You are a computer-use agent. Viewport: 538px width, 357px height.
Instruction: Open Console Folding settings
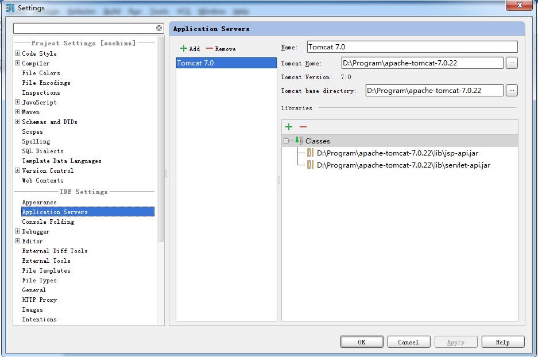click(x=48, y=222)
